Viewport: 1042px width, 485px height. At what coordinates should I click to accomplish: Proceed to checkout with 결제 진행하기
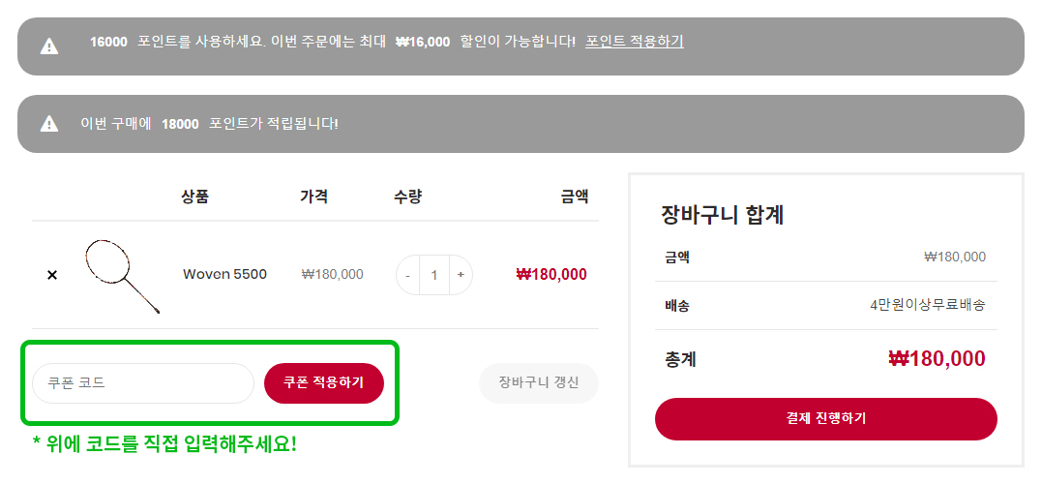pyautogui.click(x=826, y=419)
